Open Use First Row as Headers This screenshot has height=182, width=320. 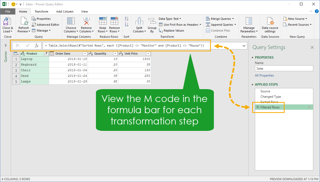pyautogui.click(x=180, y=25)
